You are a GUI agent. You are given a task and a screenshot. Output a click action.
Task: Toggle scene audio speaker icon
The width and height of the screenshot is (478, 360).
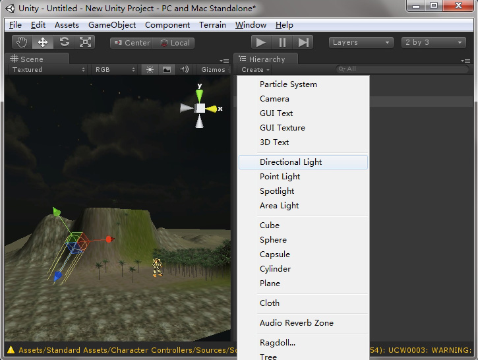[184, 69]
